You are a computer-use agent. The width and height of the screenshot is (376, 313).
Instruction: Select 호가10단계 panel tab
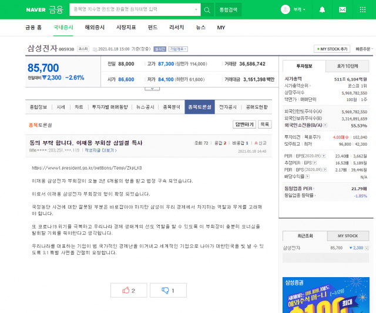pos(347,66)
